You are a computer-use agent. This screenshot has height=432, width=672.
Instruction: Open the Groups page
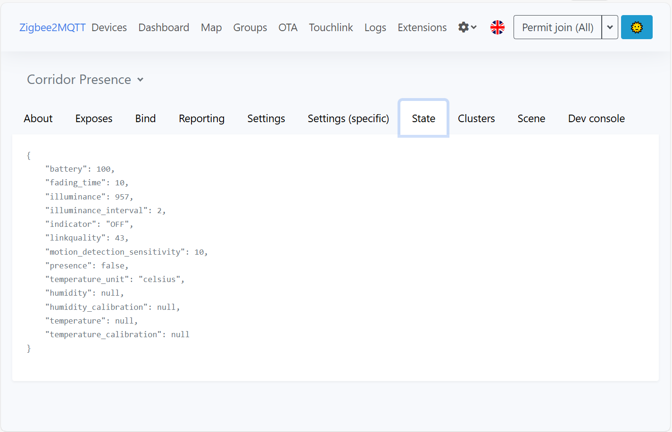pyautogui.click(x=250, y=27)
